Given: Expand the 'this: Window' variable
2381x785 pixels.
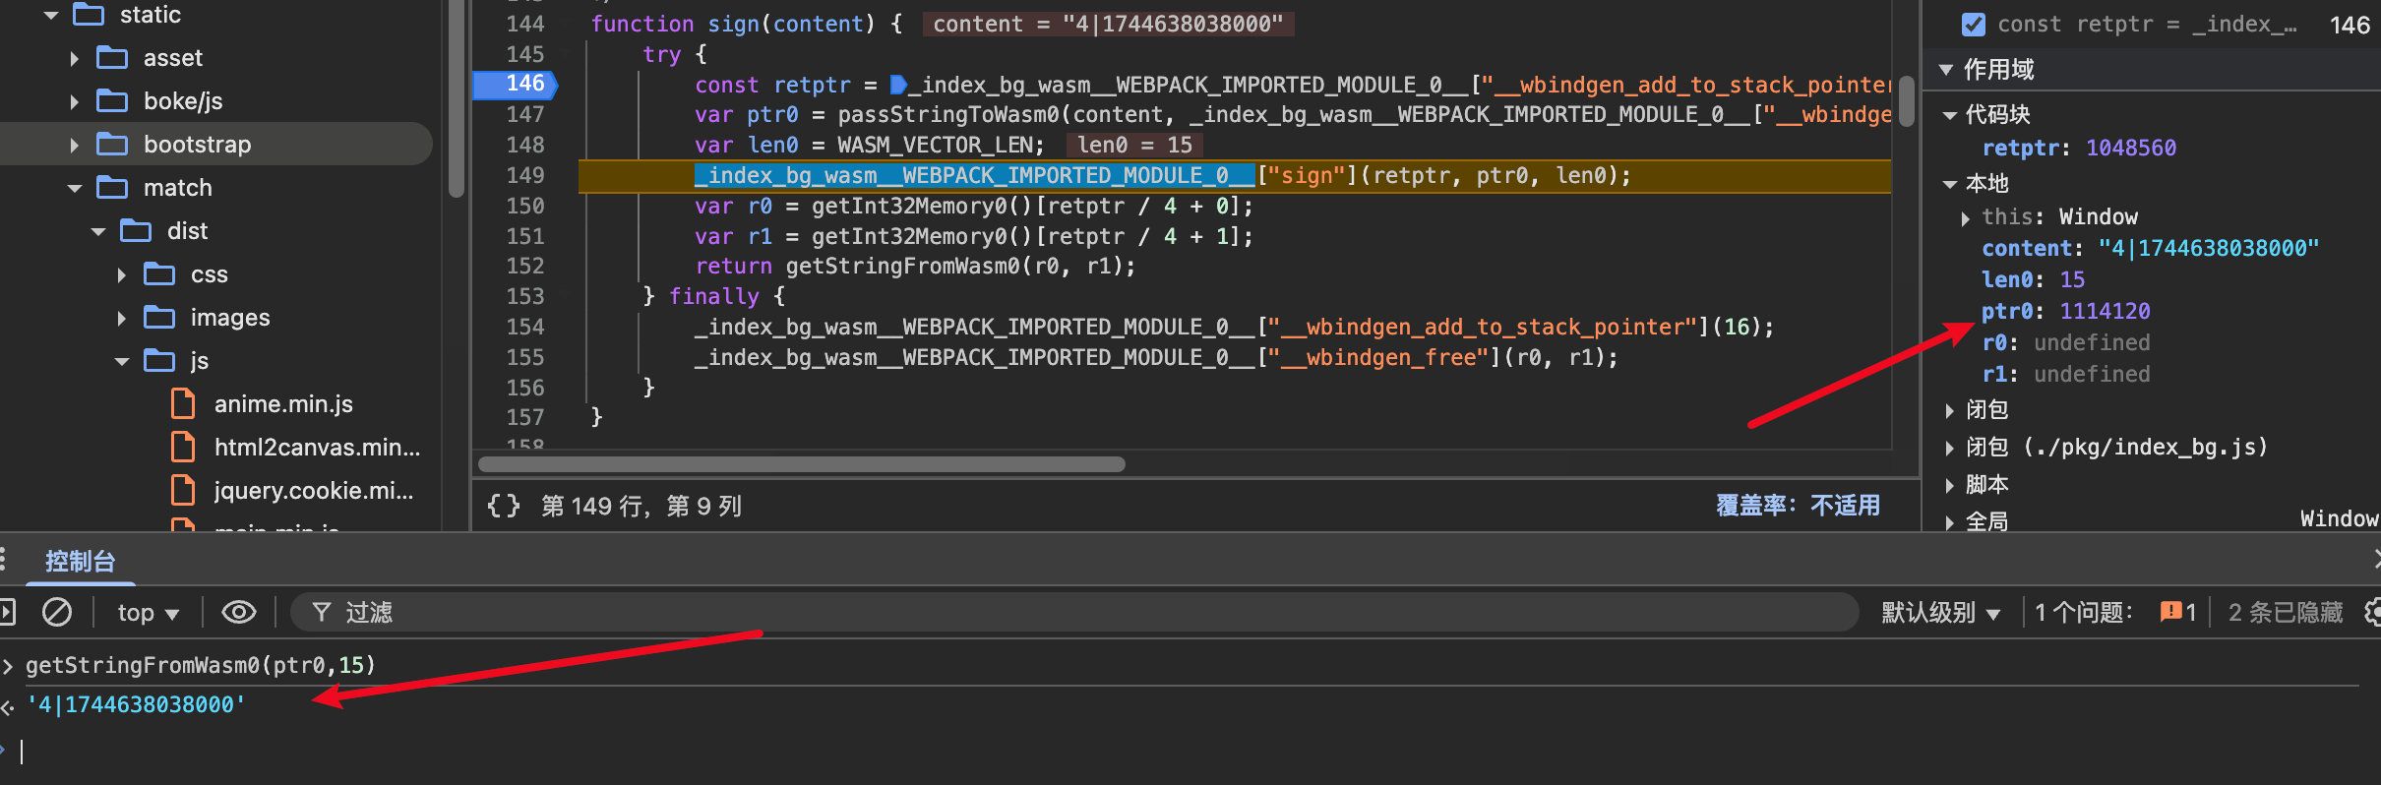Looking at the screenshot, I should [x=1966, y=217].
